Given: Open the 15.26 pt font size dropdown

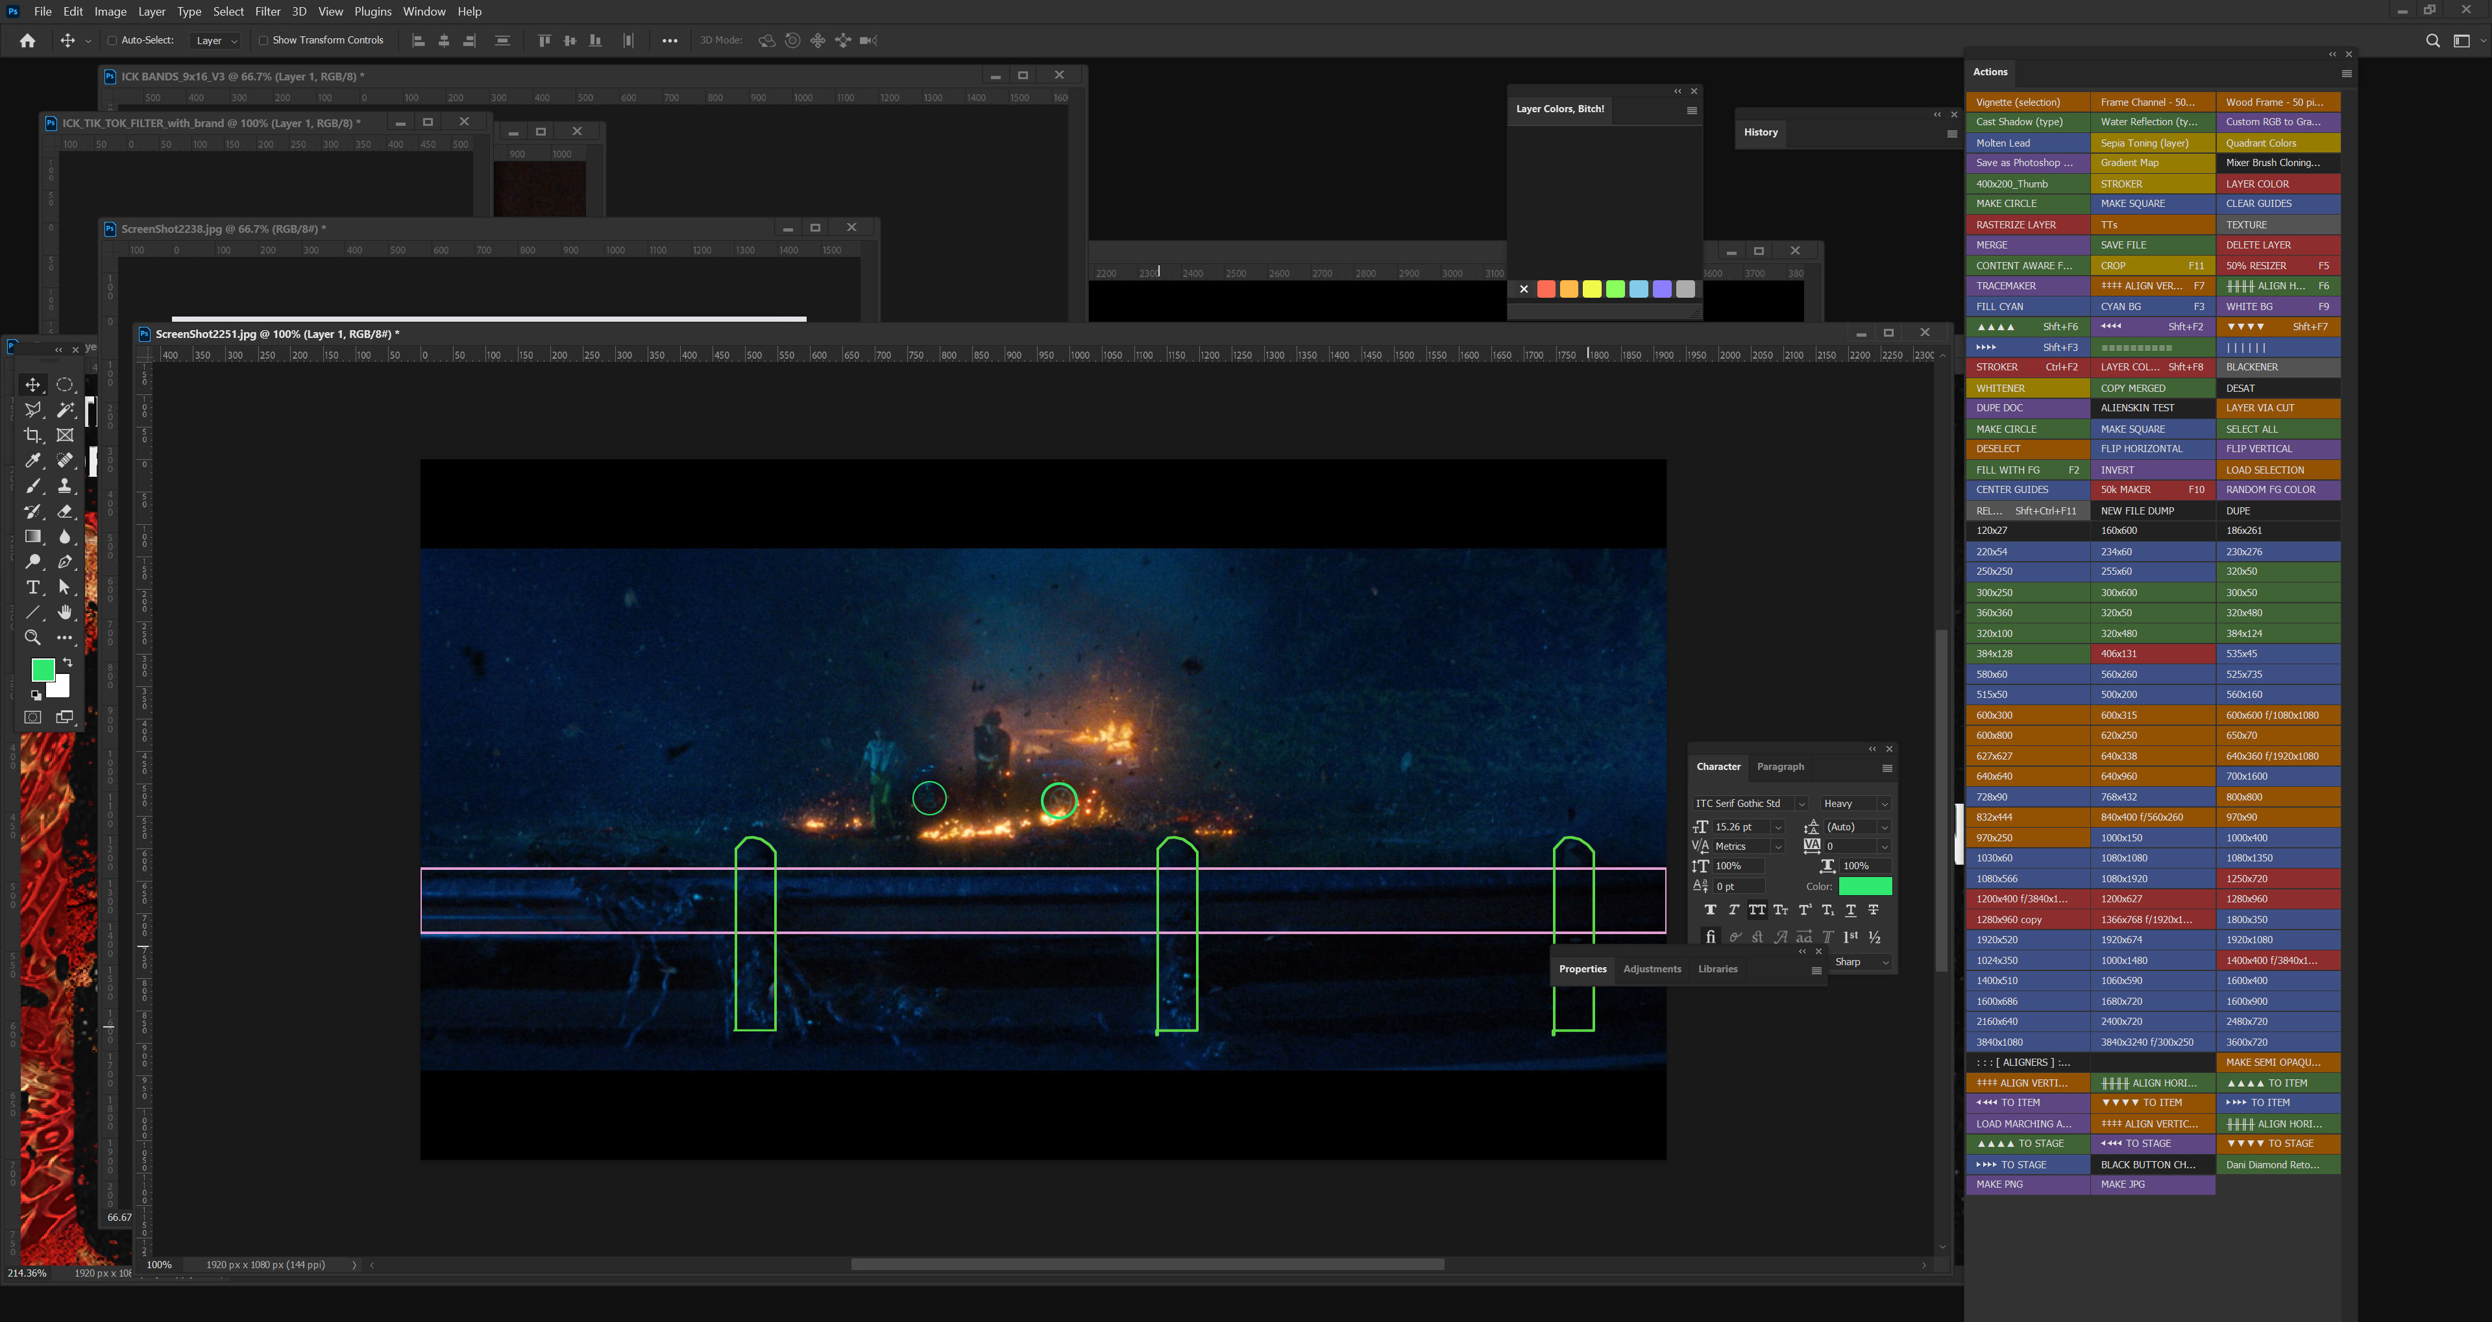Looking at the screenshot, I should (x=1778, y=827).
